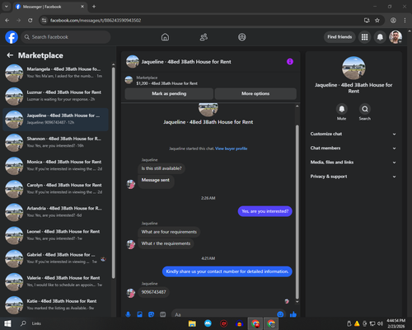
Task: Bookmark this page with the star icon
Action: [x=377, y=21]
